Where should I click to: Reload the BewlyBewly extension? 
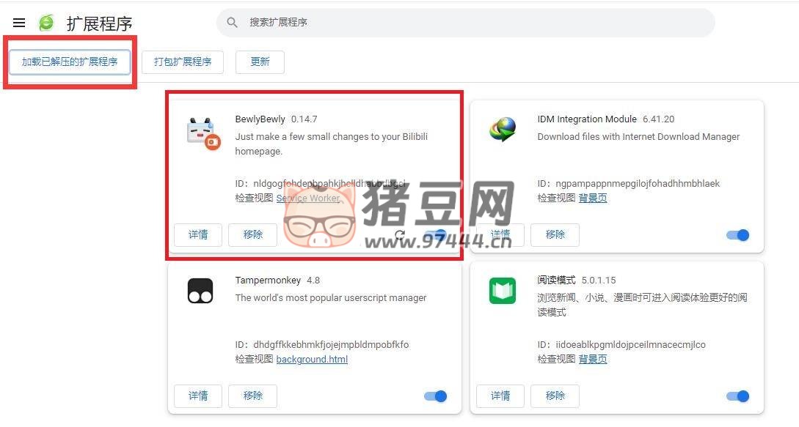click(x=400, y=234)
